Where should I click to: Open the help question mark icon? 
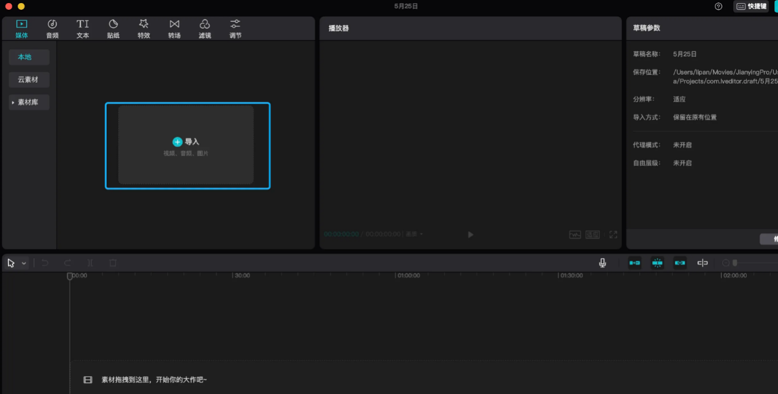point(719,6)
